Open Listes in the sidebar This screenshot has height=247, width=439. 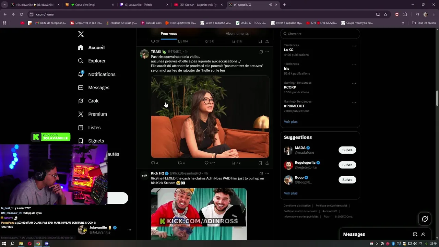point(89,128)
